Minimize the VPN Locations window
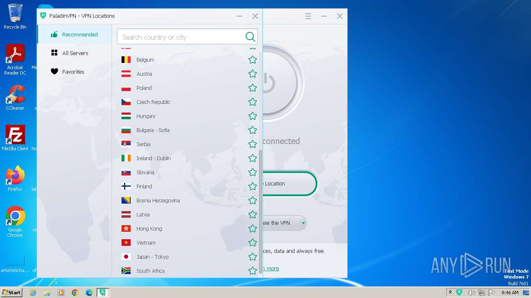Viewport: 531px width, 298px height. pos(239,16)
